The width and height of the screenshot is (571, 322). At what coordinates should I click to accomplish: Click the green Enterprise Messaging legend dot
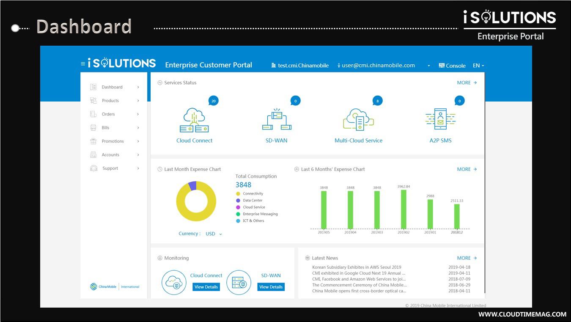(238, 214)
